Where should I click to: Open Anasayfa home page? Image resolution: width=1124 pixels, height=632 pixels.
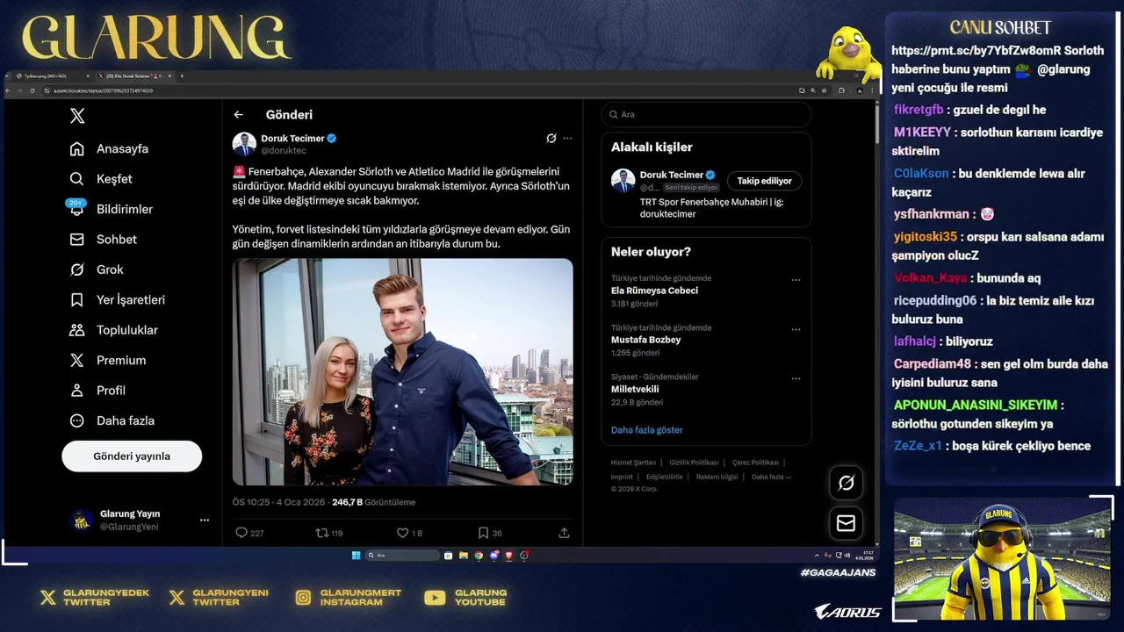[109, 148]
